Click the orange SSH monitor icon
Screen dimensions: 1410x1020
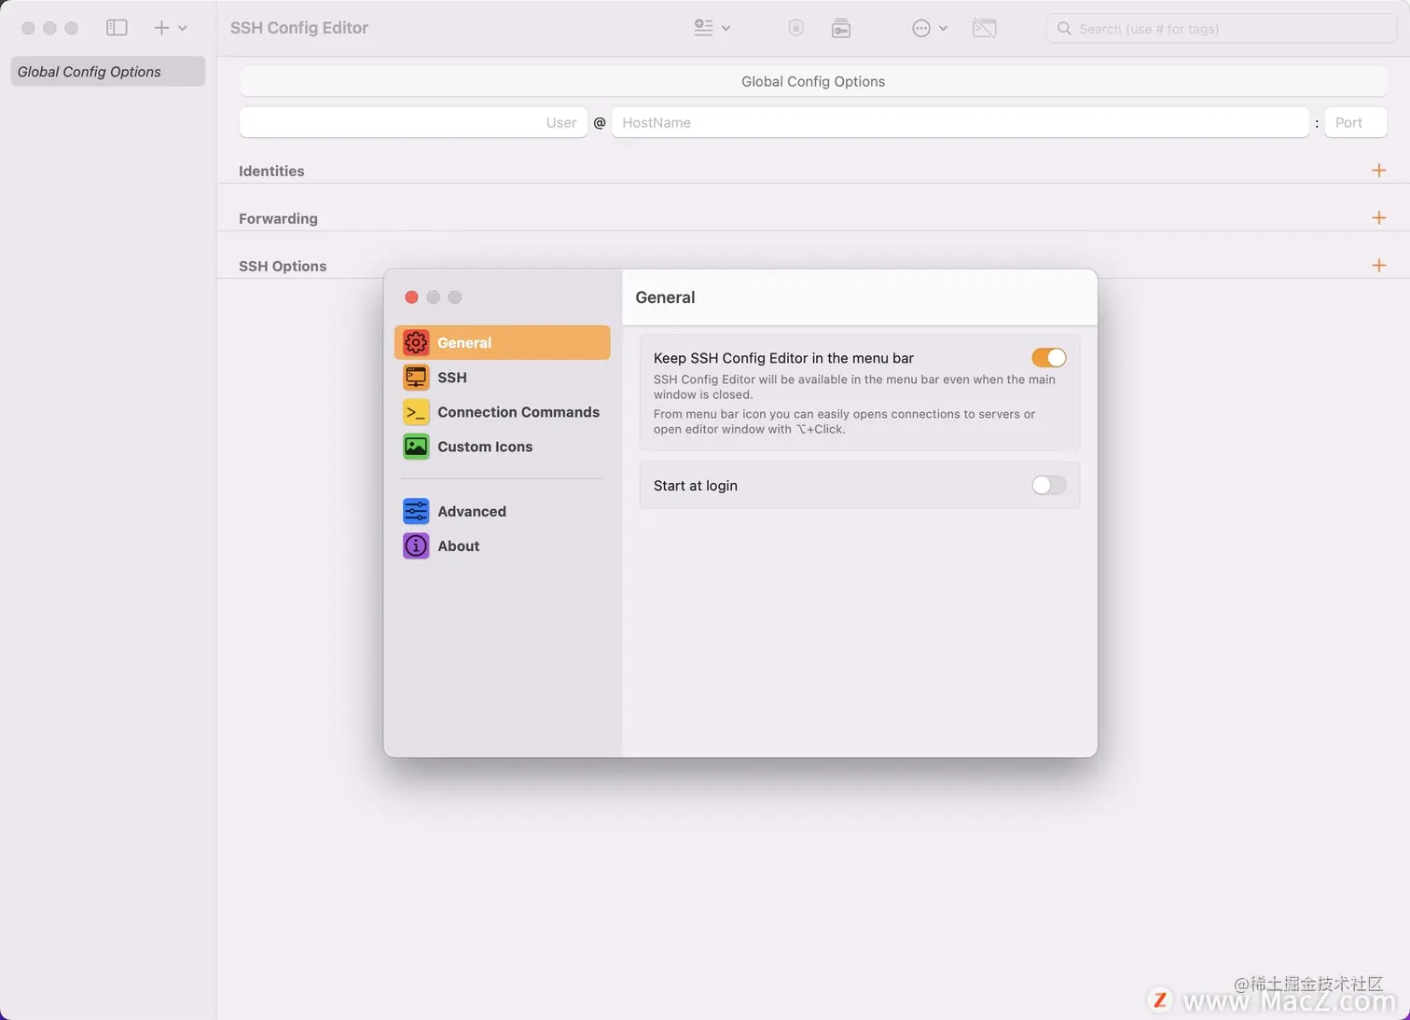click(416, 377)
